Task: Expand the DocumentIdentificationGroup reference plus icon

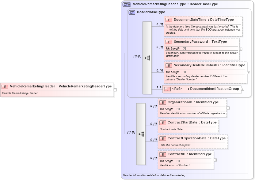Action: pos(242,89)
